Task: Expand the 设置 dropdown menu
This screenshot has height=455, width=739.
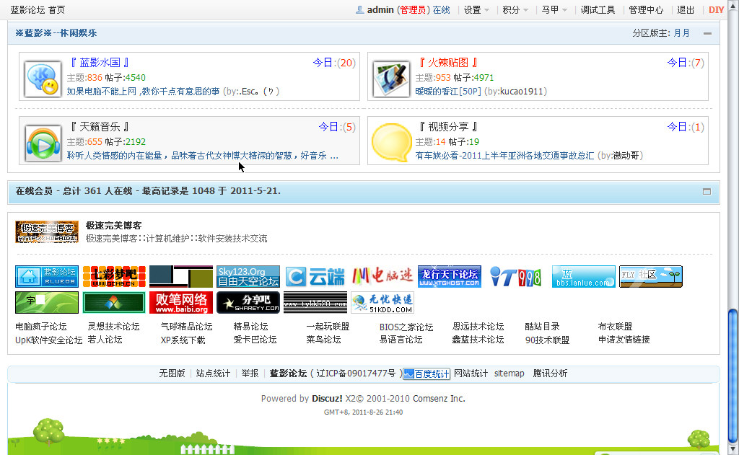Action: [x=476, y=10]
